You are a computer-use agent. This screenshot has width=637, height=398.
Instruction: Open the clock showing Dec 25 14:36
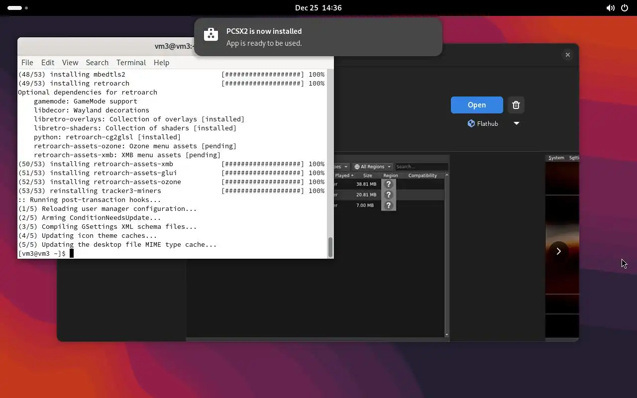pyautogui.click(x=318, y=8)
